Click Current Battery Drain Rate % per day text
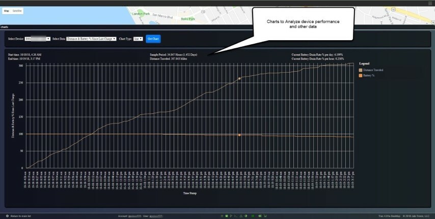Image resolution: width=435 pixels, height=219 pixels. coord(317,55)
